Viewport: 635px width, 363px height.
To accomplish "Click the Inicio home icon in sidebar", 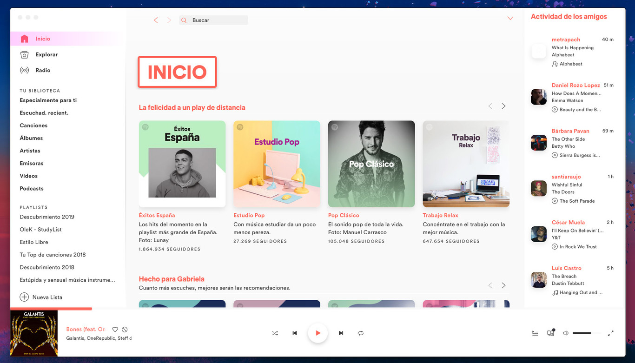I will click(24, 39).
